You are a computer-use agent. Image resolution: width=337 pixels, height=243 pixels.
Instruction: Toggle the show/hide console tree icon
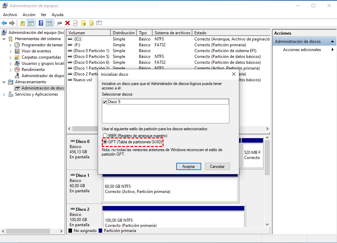coord(31,23)
